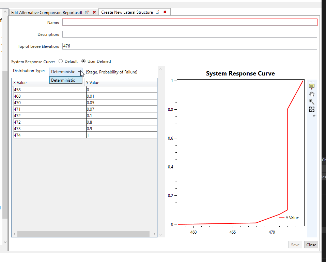
Task: Collapse the chart toolbar with its chevron icon
Action: tap(314, 115)
